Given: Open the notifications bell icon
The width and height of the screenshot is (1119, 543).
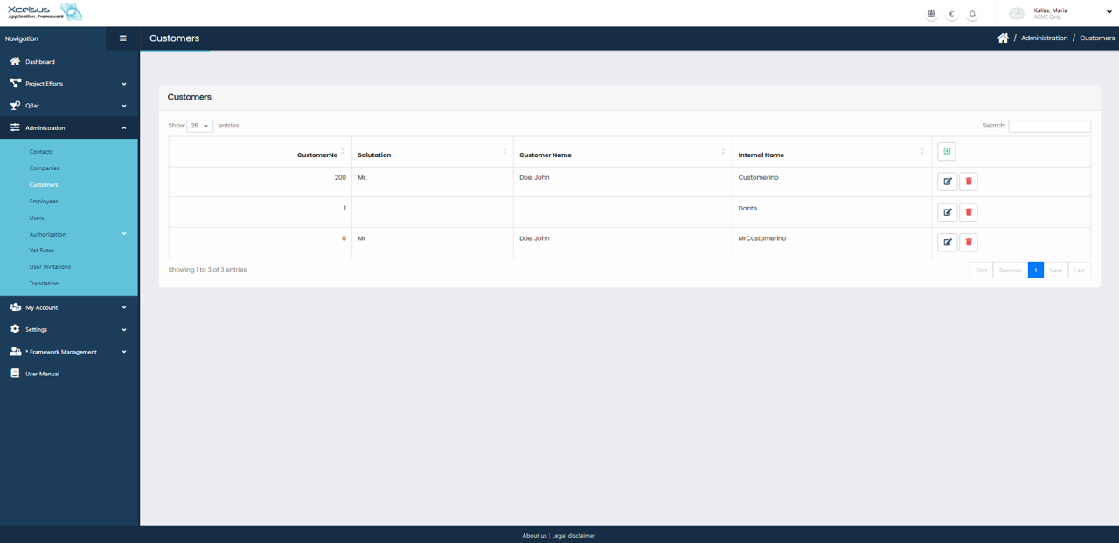Looking at the screenshot, I should [x=972, y=14].
